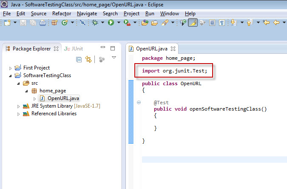Viewport: 287px width, 189px height.
Task: Click the New Java Package icon
Action: pyautogui.click(x=54, y=22)
